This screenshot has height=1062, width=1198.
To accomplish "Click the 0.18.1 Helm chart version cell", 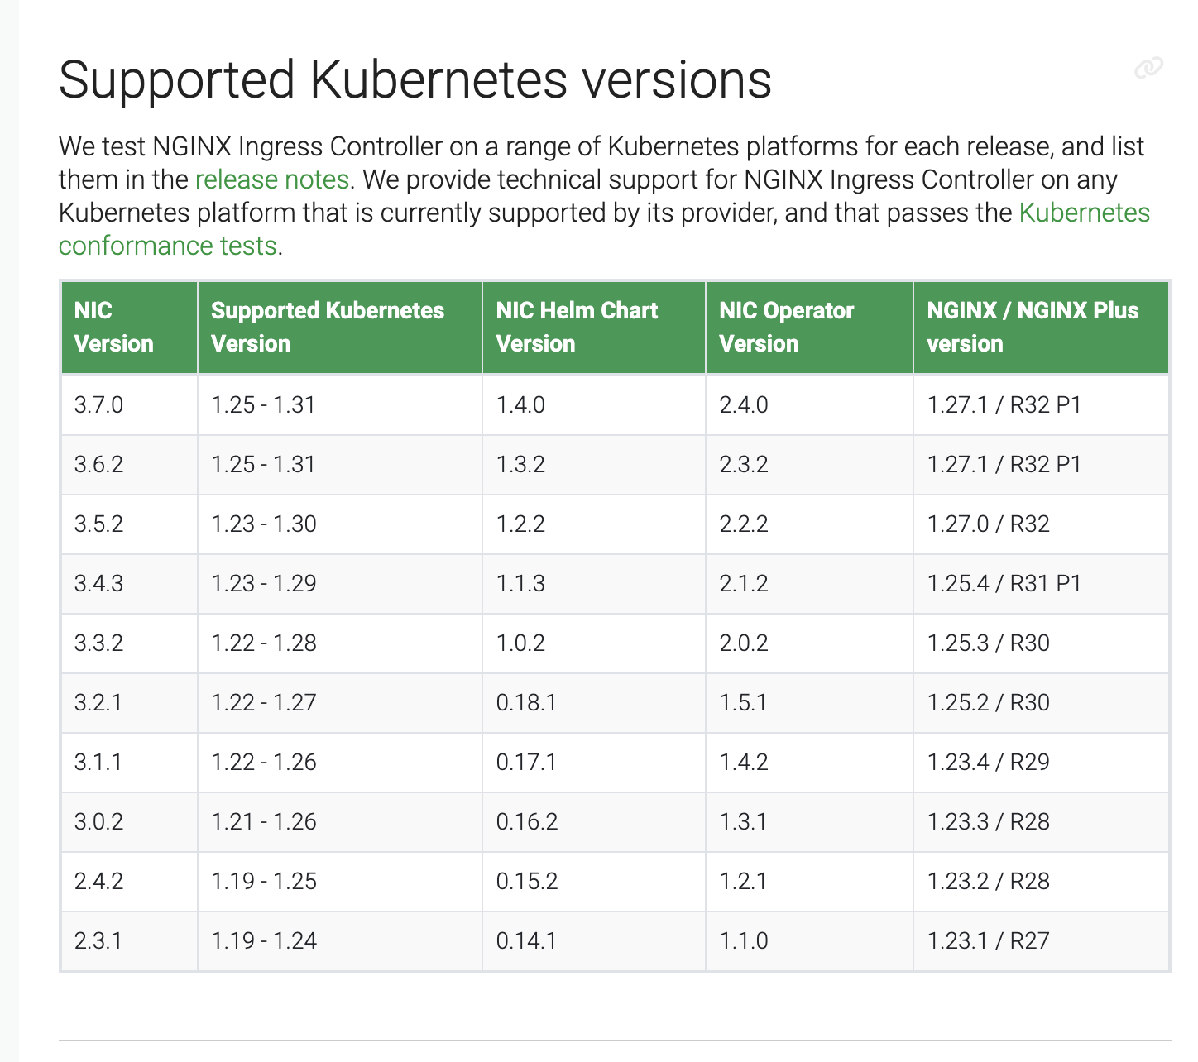I will click(x=594, y=703).
